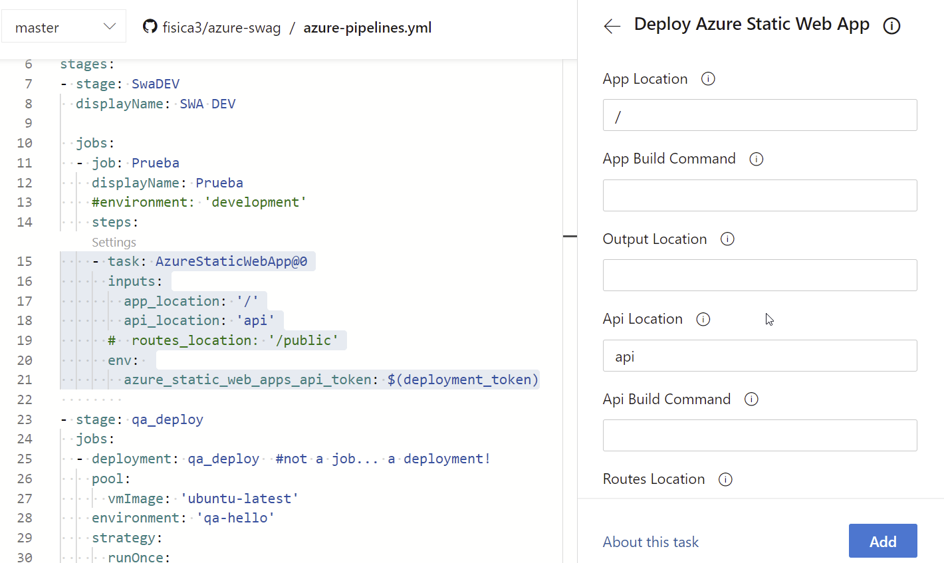Click the 'task: AzureStaticWebApp@0' line
This screenshot has width=944, height=563.
click(207, 261)
